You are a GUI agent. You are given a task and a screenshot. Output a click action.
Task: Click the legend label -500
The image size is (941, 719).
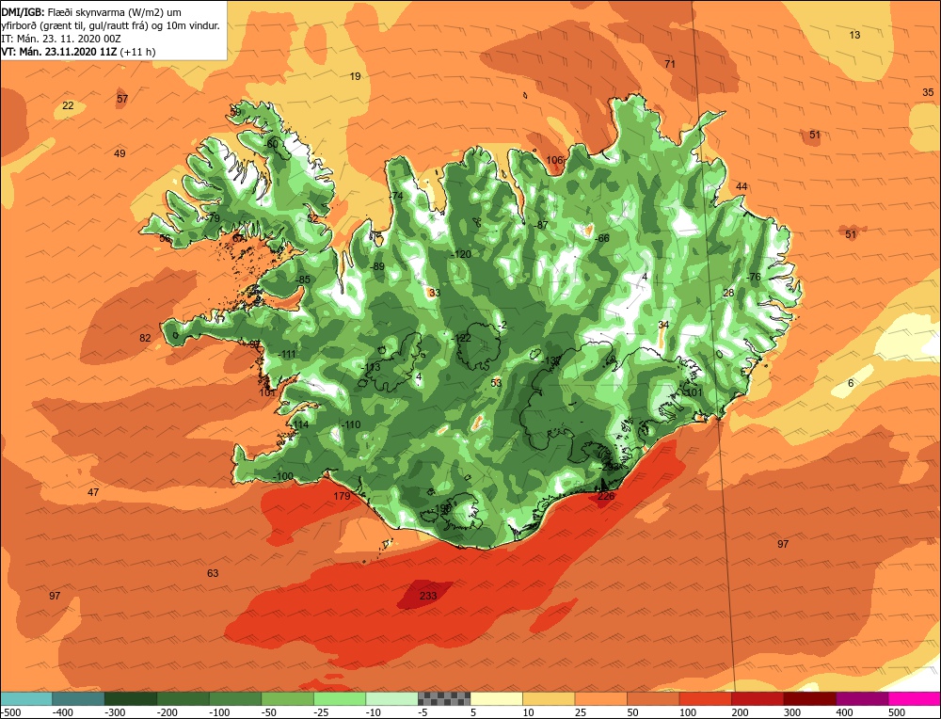point(10,713)
